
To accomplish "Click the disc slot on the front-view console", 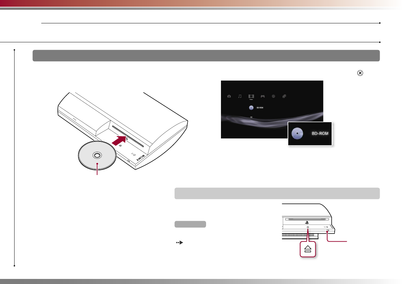I will point(307,219).
